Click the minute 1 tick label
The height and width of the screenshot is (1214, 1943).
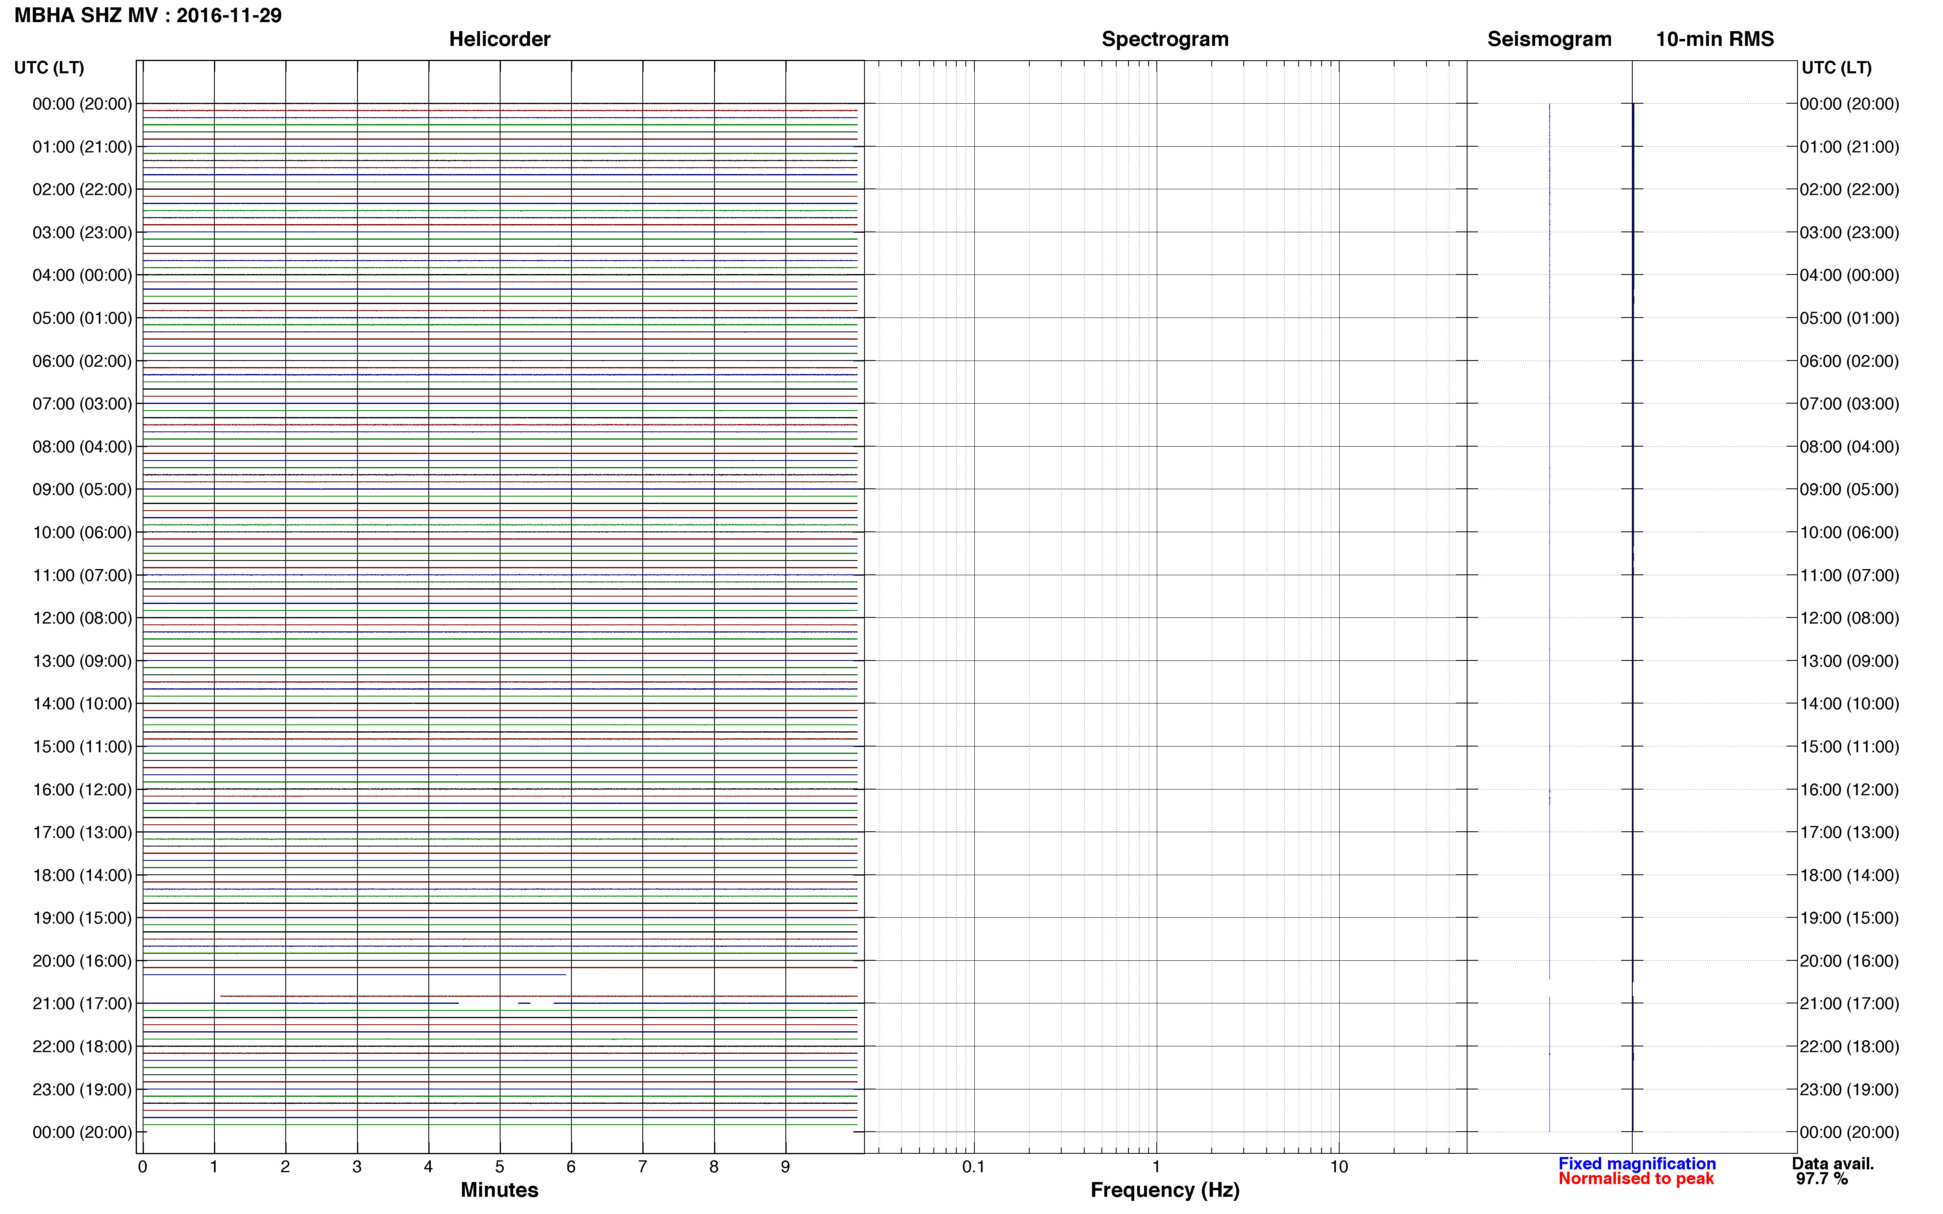[x=214, y=1167]
